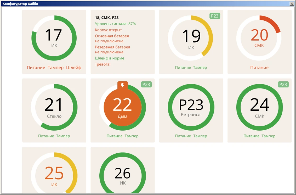Click the signal level 87% line

click(115, 24)
